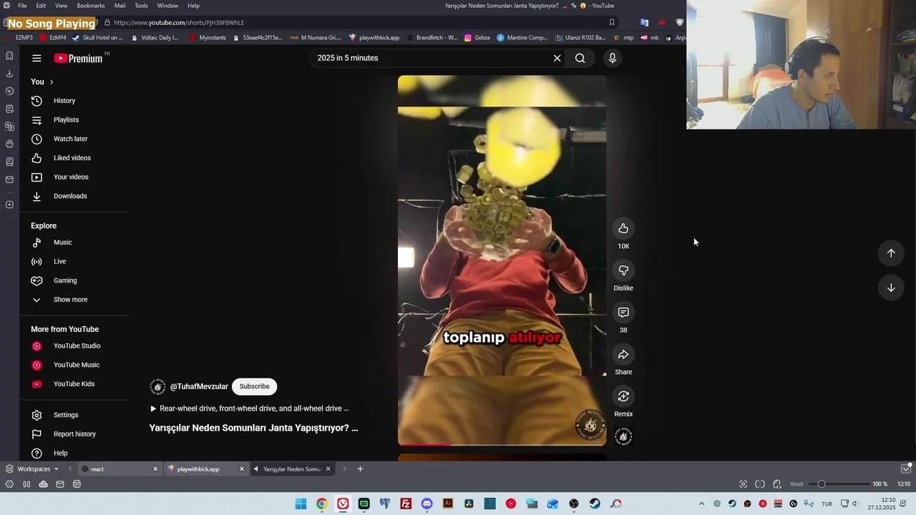Open Report history

[74, 434]
